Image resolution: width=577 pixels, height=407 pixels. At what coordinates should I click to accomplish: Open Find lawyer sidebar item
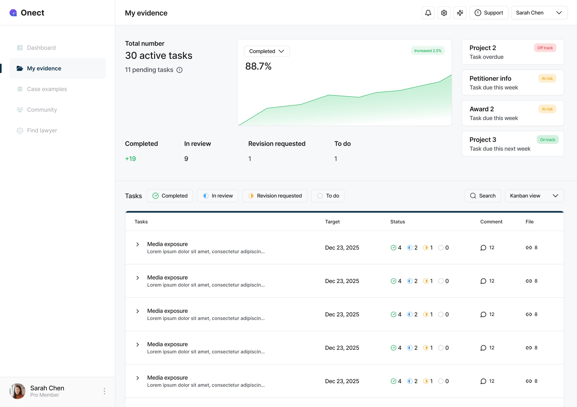coord(42,130)
